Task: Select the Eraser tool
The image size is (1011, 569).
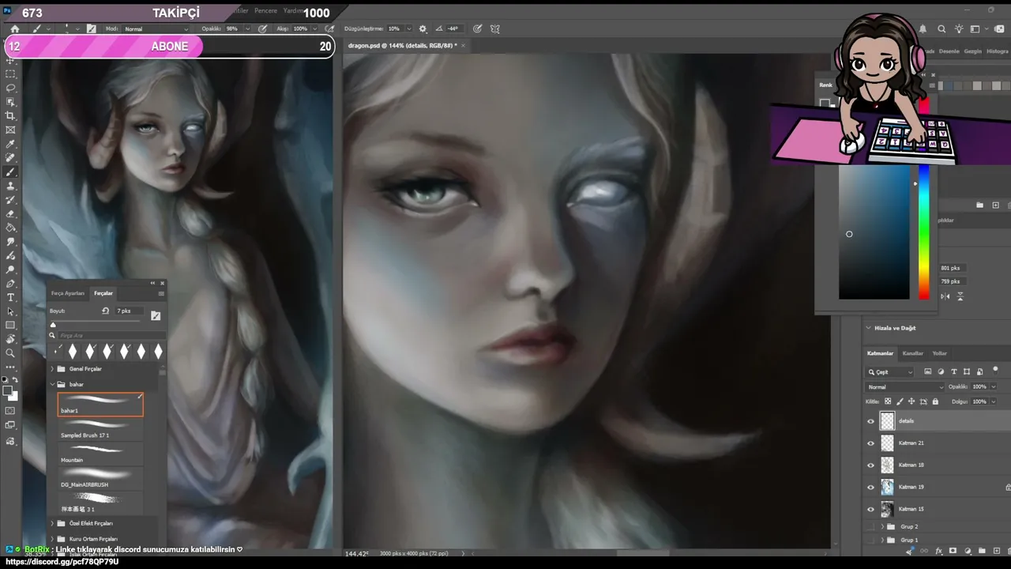Action: pos(11,214)
